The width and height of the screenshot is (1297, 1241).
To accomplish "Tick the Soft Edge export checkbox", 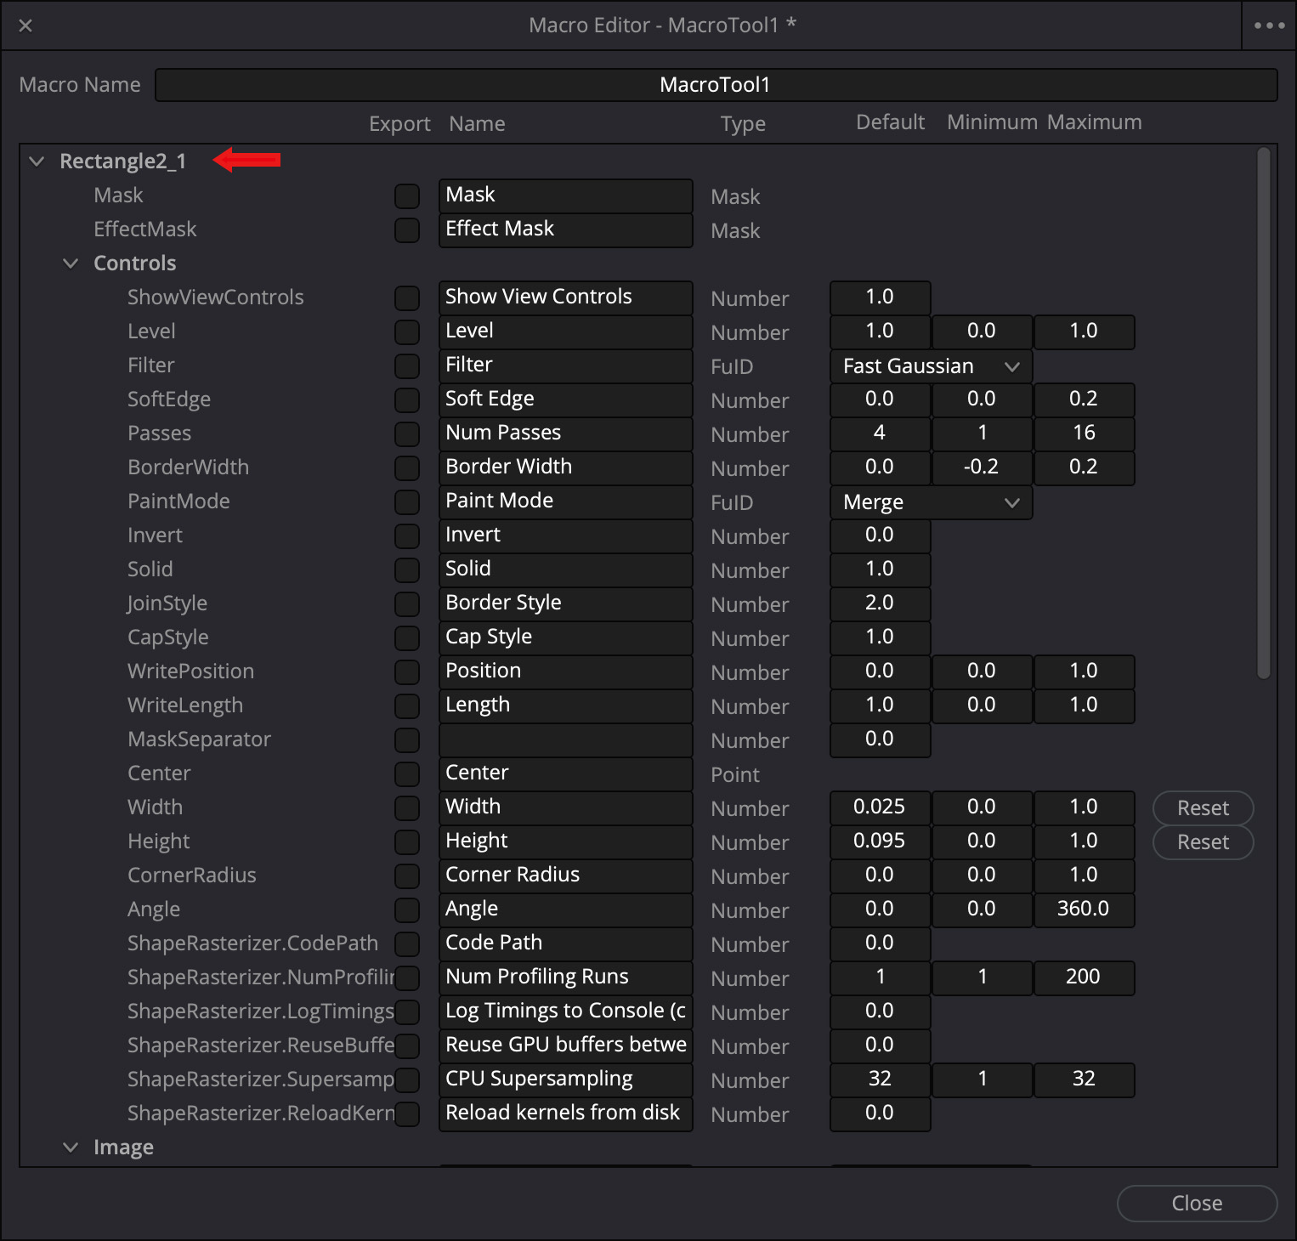I will tap(407, 400).
